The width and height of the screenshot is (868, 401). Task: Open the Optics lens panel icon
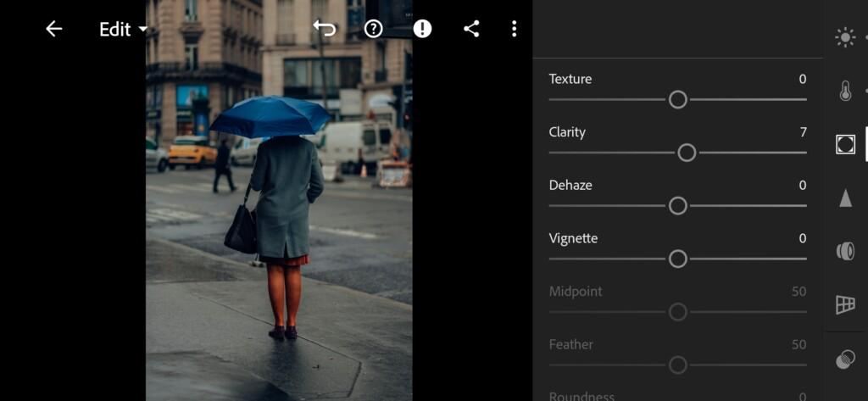[845, 251]
